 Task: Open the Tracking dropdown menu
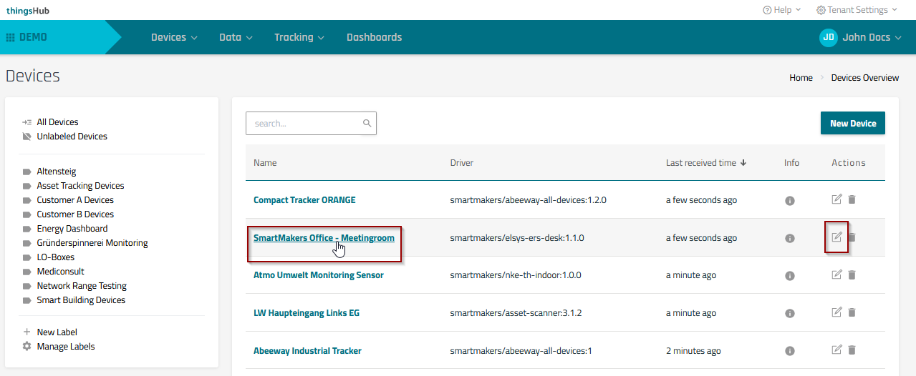coord(299,37)
